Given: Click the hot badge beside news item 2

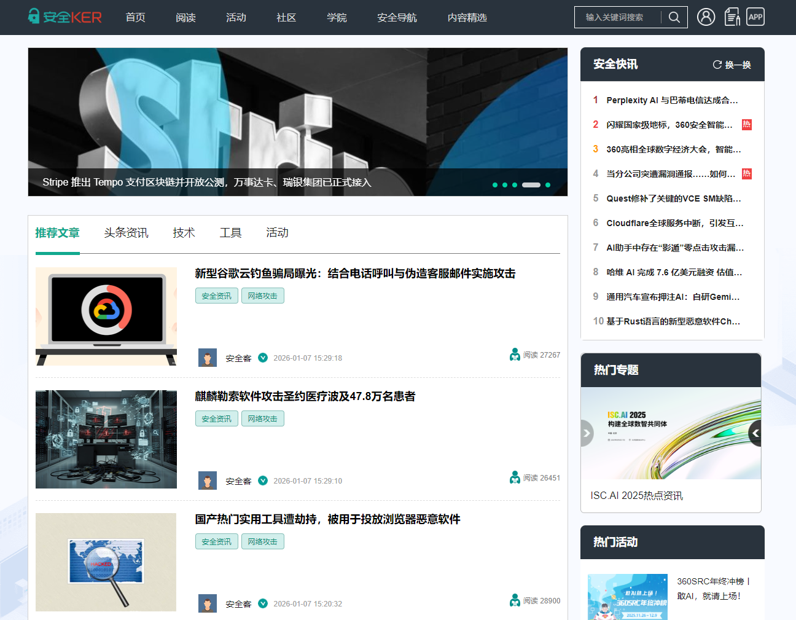Looking at the screenshot, I should [x=746, y=125].
